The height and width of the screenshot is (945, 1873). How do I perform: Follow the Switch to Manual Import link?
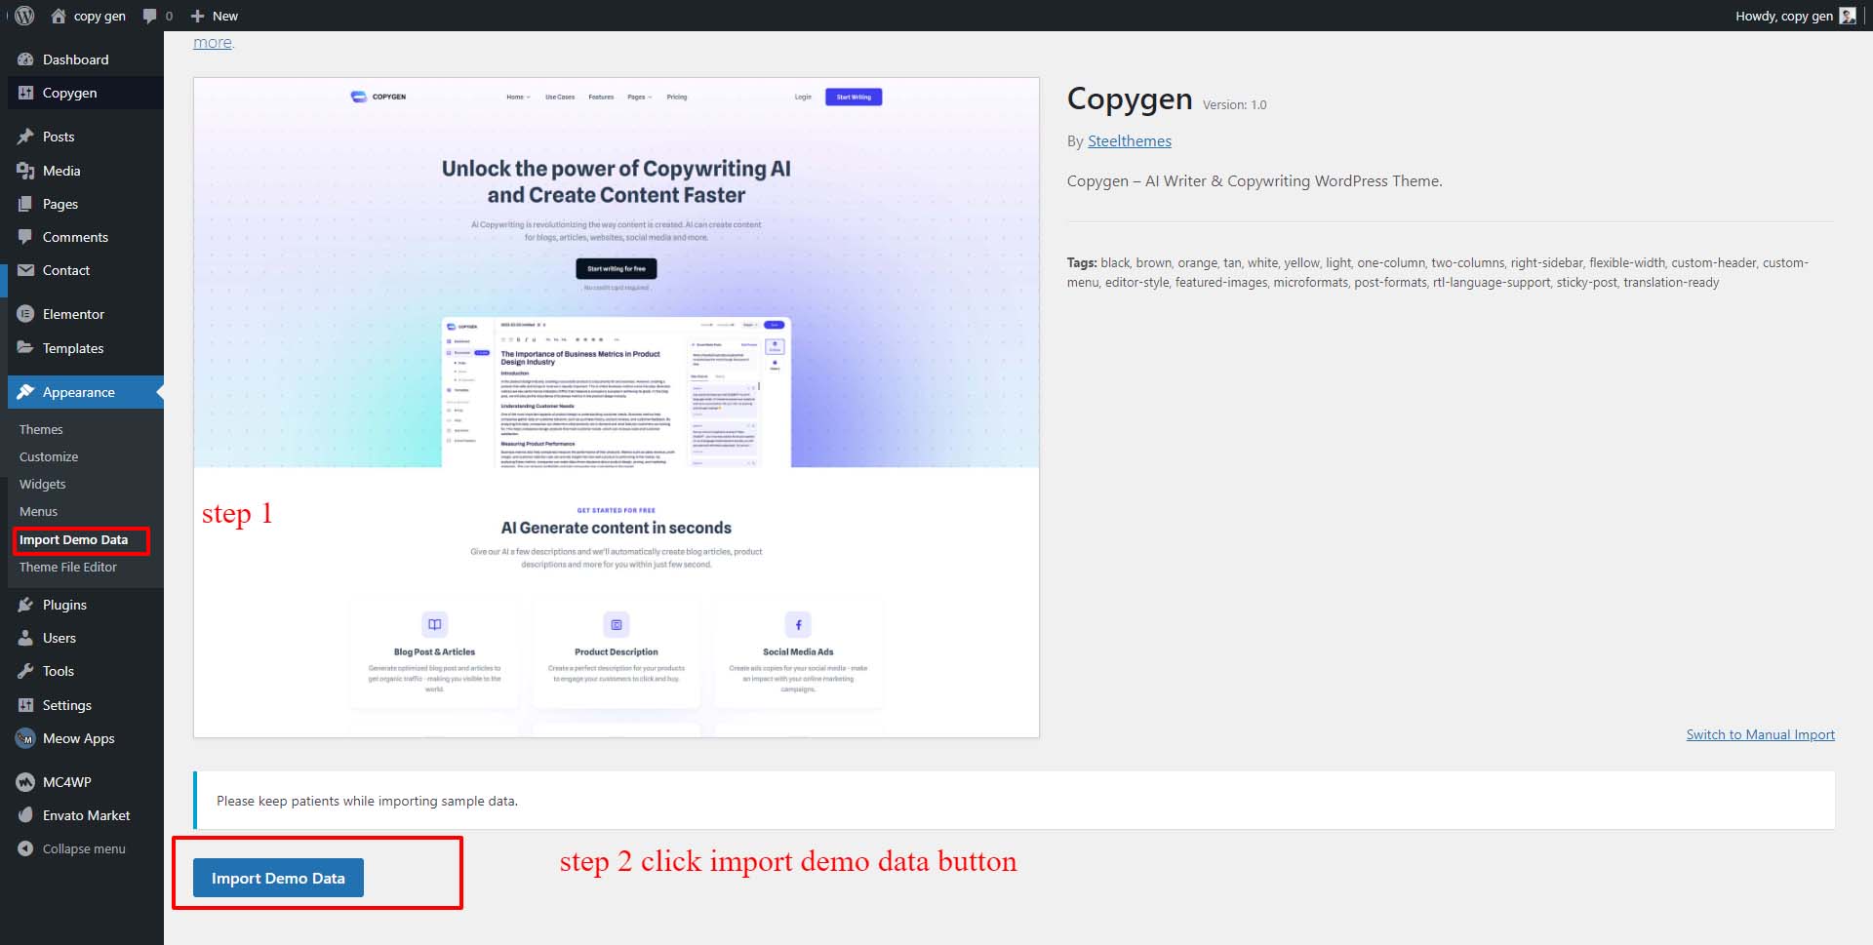coord(1761,734)
